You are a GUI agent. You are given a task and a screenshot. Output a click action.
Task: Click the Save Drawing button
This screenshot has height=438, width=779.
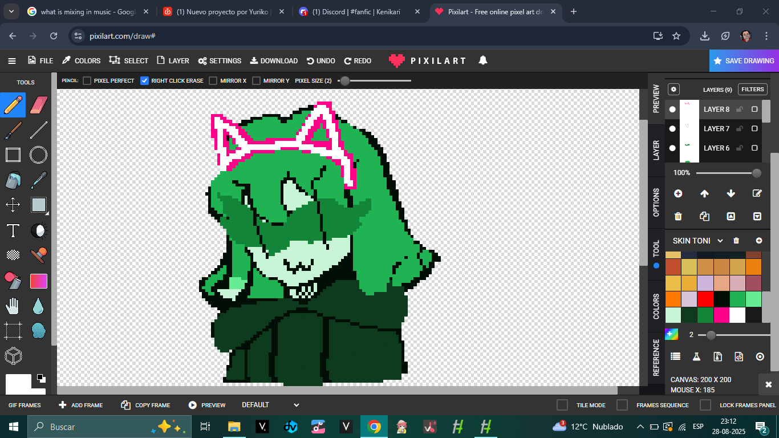coord(744,61)
